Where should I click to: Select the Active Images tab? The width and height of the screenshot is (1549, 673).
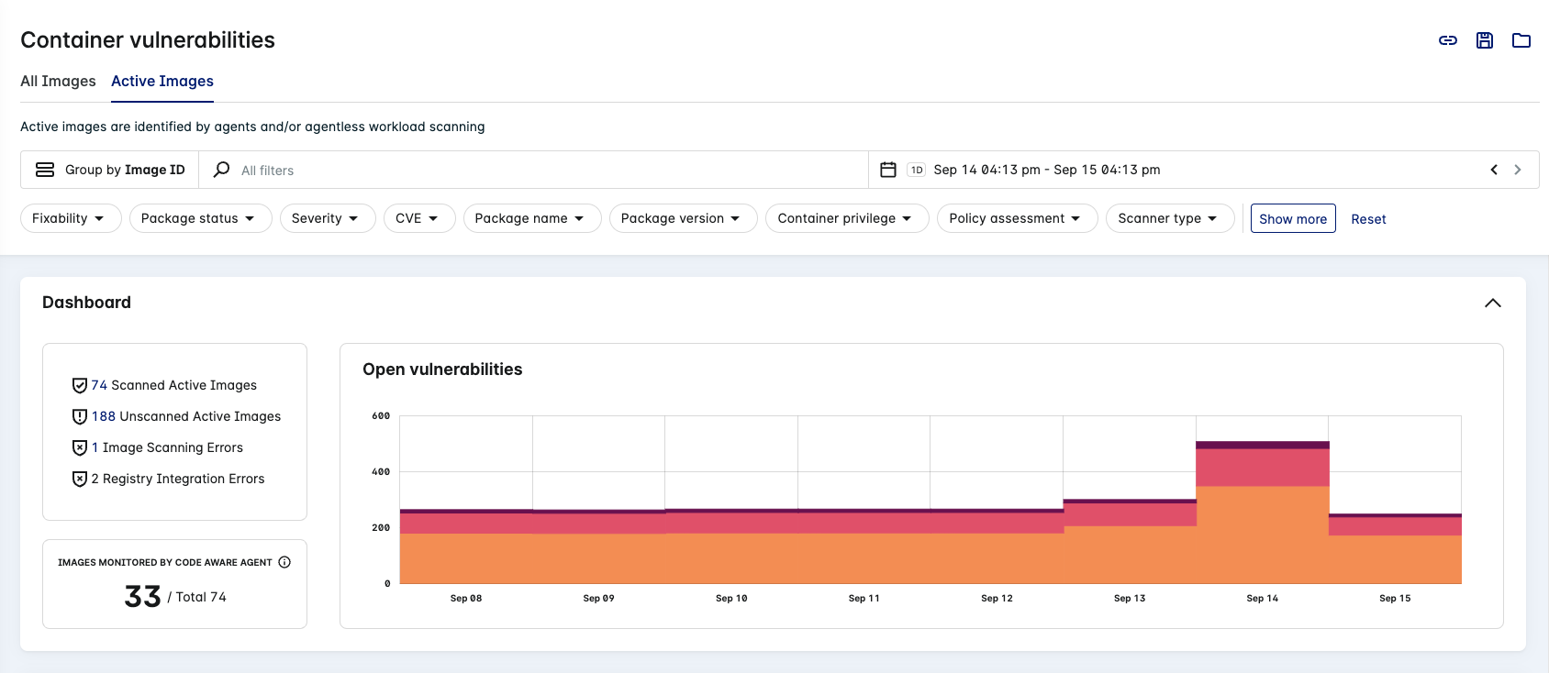162,81
